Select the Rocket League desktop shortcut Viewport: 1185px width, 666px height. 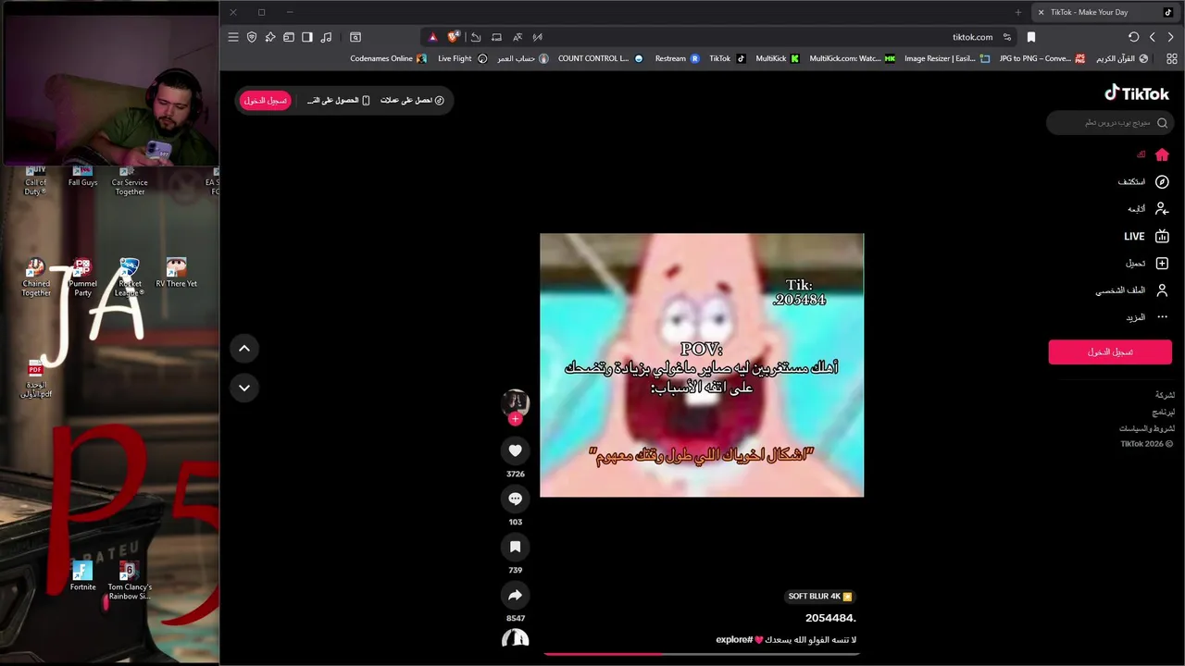[130, 277]
